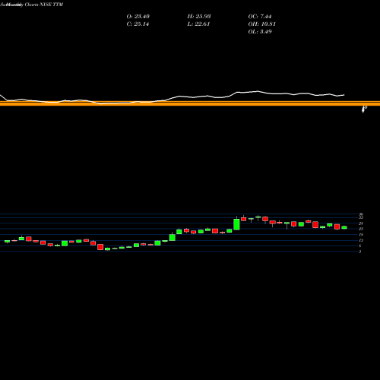Click the price axis label 8

point(360,245)
